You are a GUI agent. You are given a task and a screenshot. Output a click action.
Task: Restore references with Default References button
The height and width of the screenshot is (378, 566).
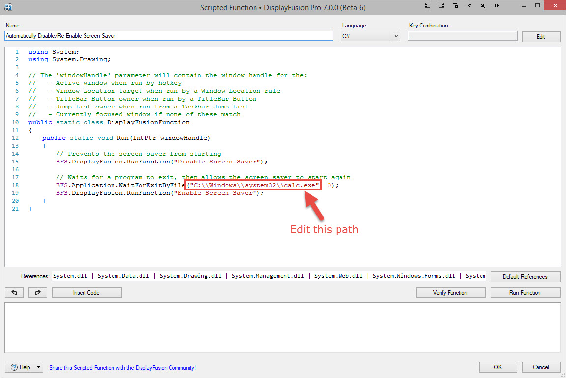[x=525, y=277]
